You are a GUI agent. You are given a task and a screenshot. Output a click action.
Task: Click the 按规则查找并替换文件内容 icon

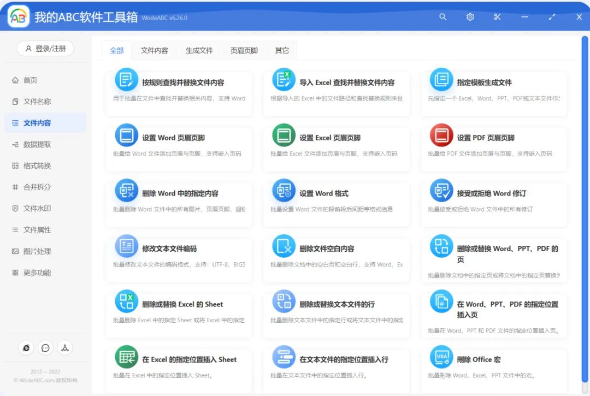click(126, 79)
